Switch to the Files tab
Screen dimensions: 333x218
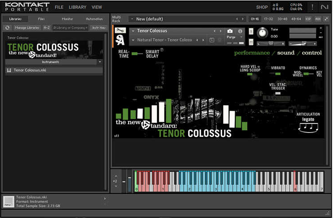point(41,19)
